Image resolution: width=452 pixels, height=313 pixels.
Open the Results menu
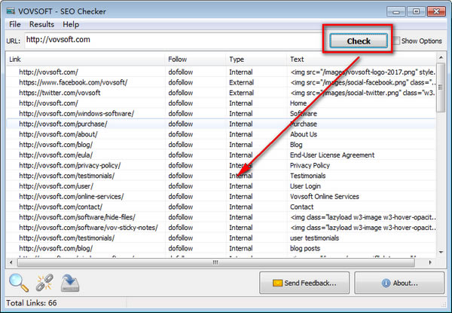pos(41,25)
